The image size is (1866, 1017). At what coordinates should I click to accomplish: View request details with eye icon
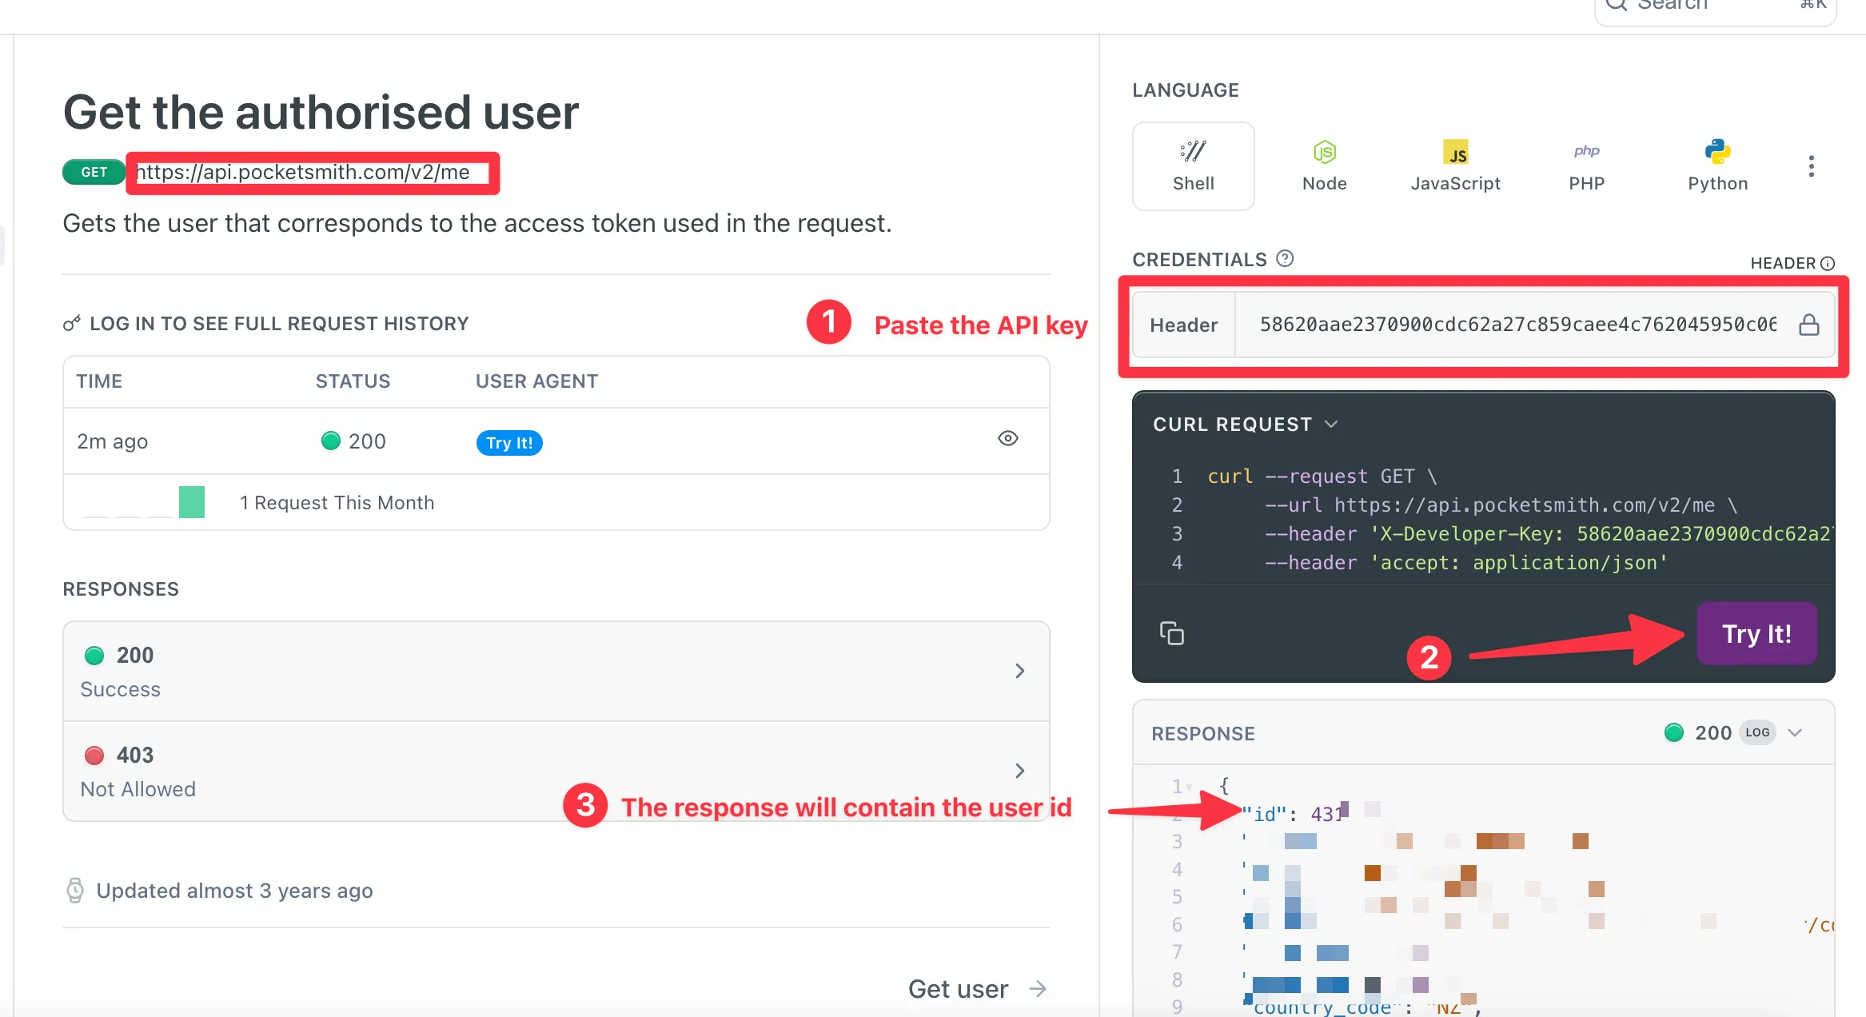click(1007, 438)
